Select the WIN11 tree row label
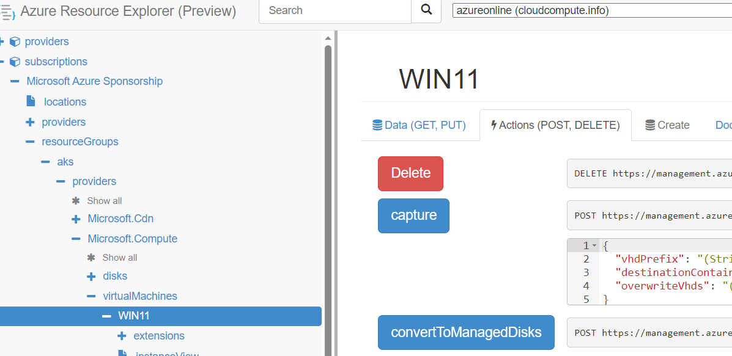Viewport: 732px width, 356px height. tap(134, 316)
